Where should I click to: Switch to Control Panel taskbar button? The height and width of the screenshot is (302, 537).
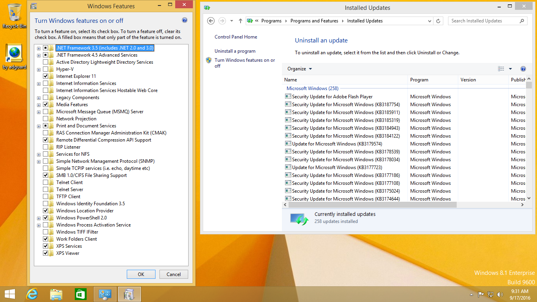click(x=105, y=294)
